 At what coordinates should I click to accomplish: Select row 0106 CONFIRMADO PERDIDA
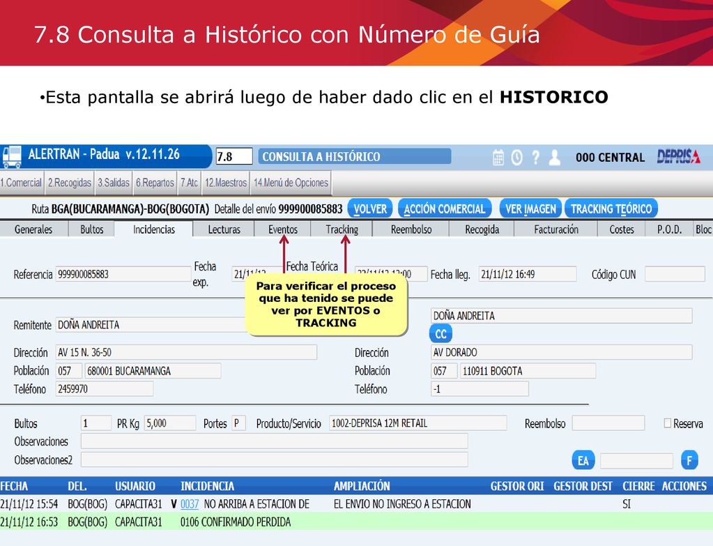357,522
